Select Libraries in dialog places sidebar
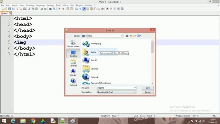Viewport: 220px width, 124px height. coord(73,63)
